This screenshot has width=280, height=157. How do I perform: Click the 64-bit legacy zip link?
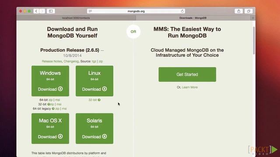point(57,109)
